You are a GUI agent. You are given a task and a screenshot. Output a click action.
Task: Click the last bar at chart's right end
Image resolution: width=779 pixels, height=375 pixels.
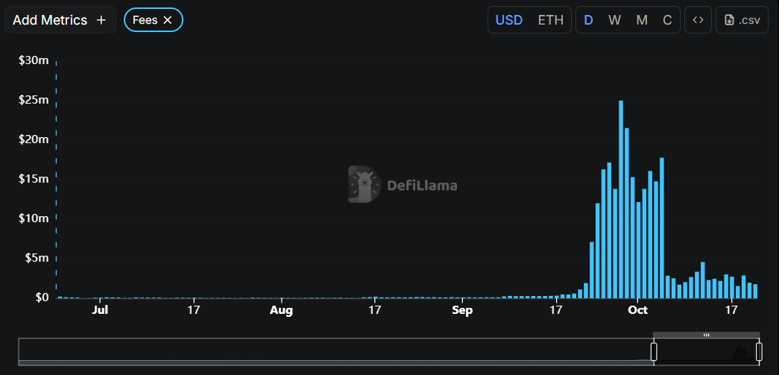tap(755, 291)
